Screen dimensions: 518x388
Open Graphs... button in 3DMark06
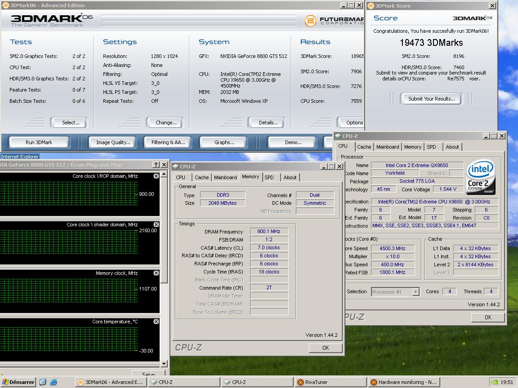pyautogui.click(x=223, y=142)
